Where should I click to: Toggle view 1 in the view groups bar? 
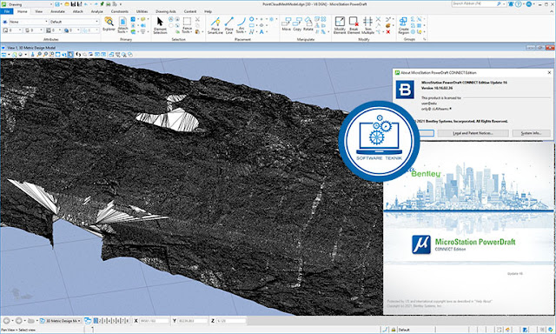96,321
